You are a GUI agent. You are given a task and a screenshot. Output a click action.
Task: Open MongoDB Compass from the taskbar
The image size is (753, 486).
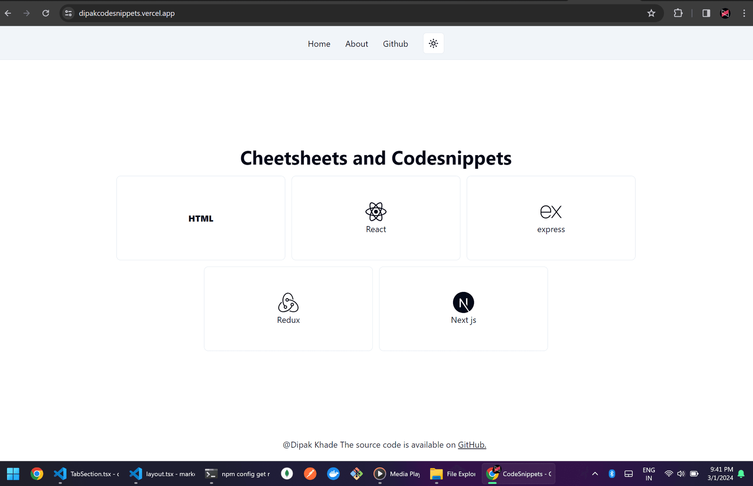pos(287,474)
